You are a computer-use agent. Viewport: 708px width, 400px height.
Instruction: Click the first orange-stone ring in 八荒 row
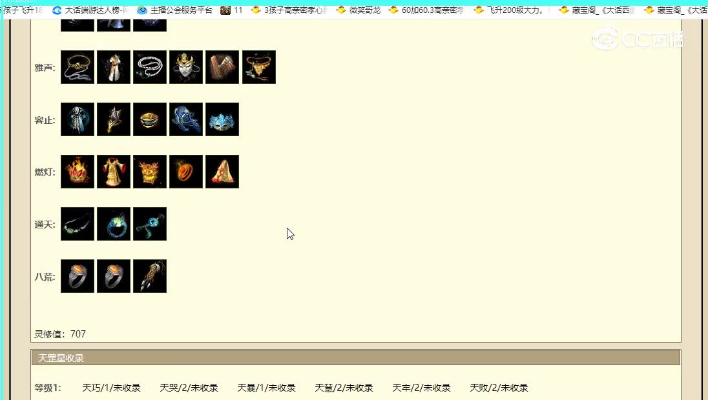click(x=78, y=276)
